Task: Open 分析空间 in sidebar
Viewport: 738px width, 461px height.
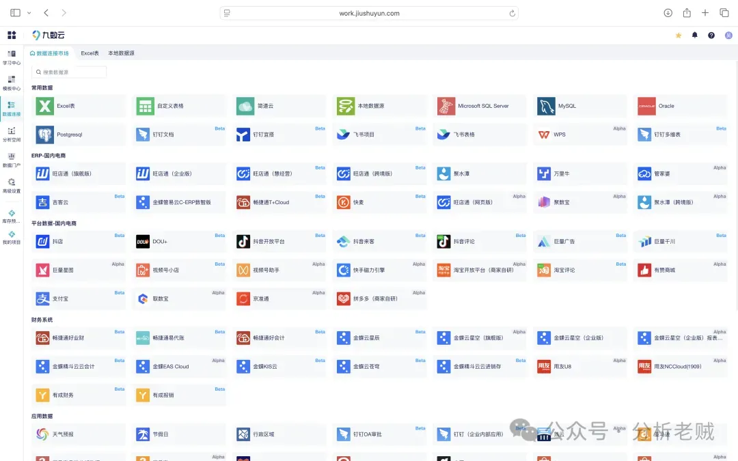Action: coord(12,135)
